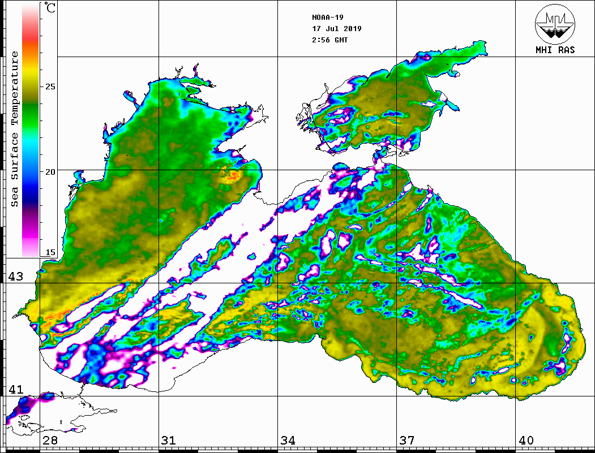Viewport: 595px width, 453px height.
Task: Click the 25 mark on temperature scale
Action: (50, 87)
